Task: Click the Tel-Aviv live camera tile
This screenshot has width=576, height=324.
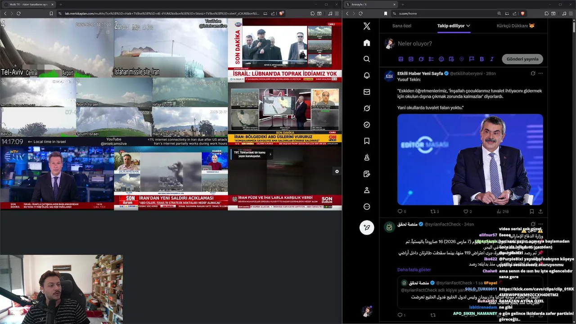Action: 57,48
